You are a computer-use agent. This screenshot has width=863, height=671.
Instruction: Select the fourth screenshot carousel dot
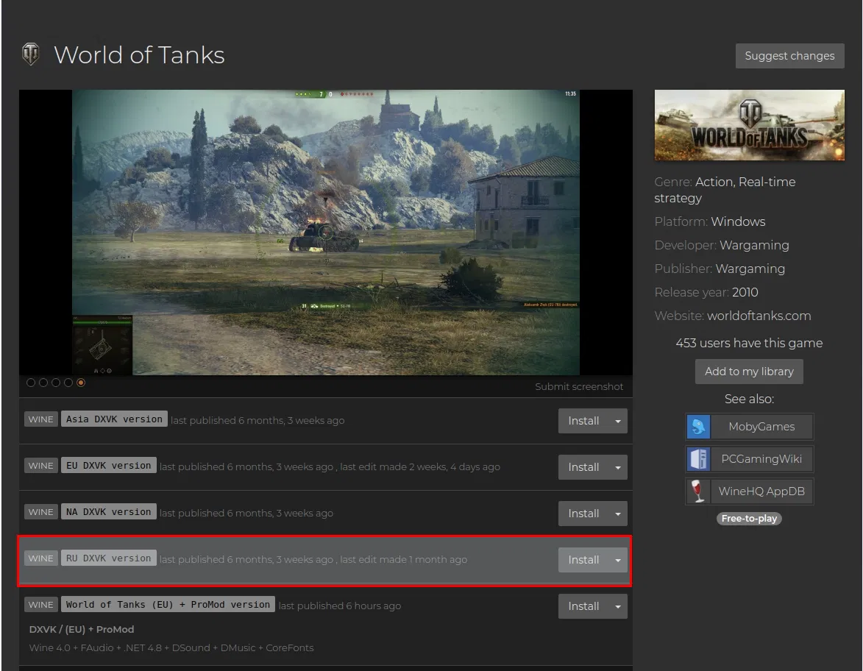[68, 383]
